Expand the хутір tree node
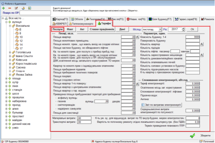 6,82
